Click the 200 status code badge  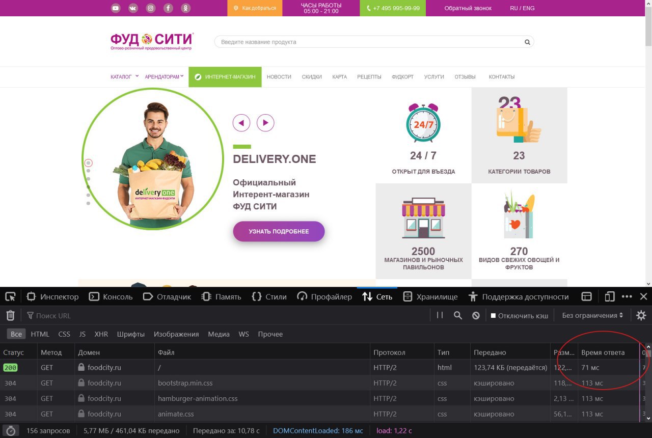click(10, 367)
